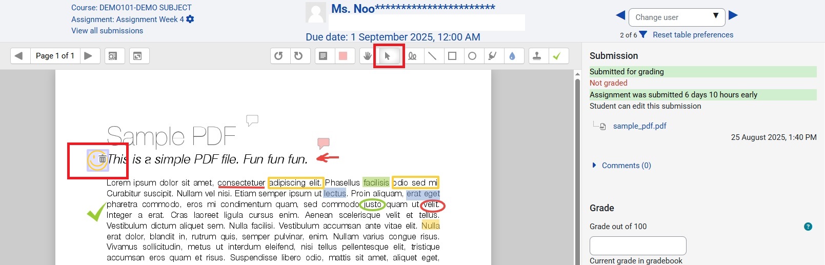The width and height of the screenshot is (825, 265).
Task: Select the freehand pen tool
Action: click(412, 56)
